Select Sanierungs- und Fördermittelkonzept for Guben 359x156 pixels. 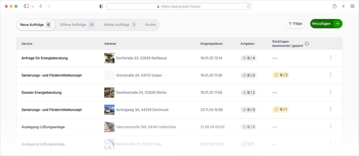pos(52,75)
